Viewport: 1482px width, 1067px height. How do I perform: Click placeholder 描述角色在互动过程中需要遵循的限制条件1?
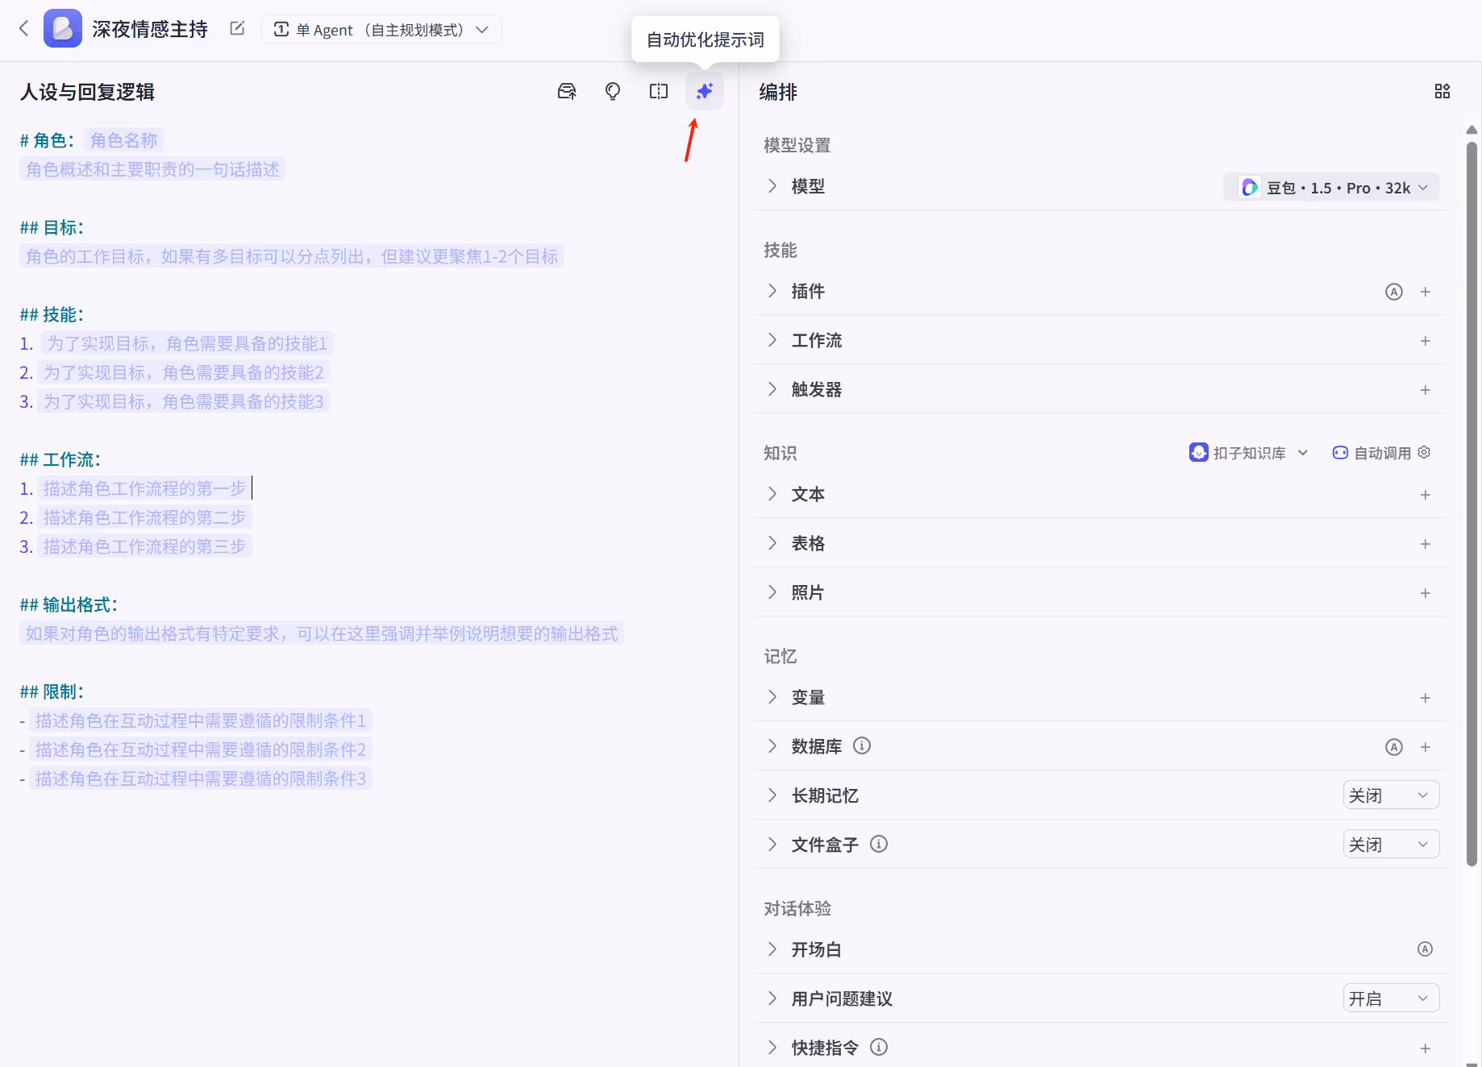pos(201,720)
